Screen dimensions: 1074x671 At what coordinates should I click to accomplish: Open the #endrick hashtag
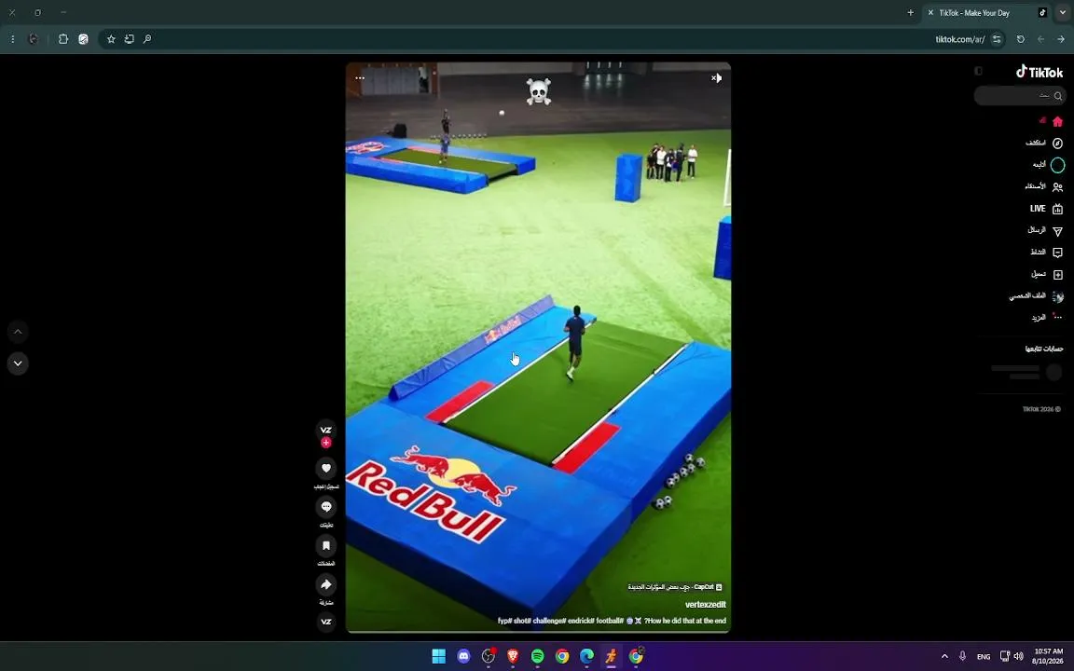click(x=580, y=621)
